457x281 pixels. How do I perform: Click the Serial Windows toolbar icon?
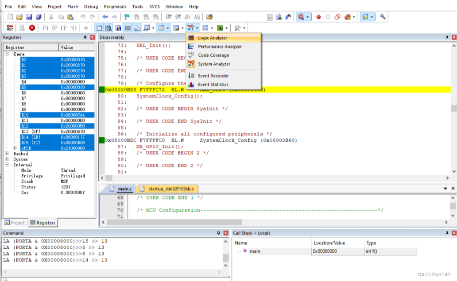pyautogui.click(x=176, y=28)
